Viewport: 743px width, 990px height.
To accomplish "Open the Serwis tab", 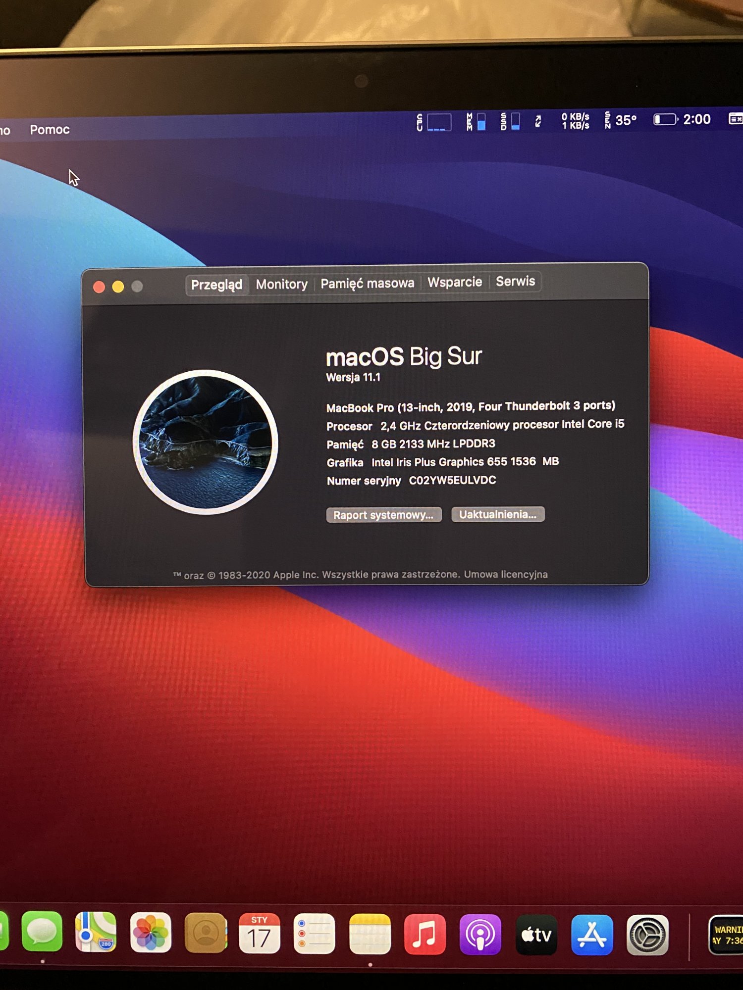I will pyautogui.click(x=515, y=281).
